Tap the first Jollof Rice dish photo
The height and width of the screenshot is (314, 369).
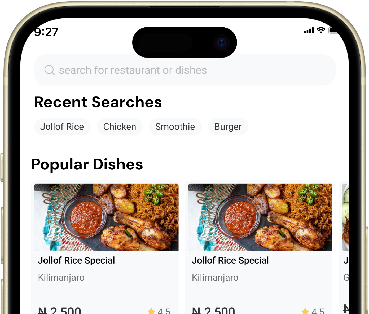click(x=106, y=217)
